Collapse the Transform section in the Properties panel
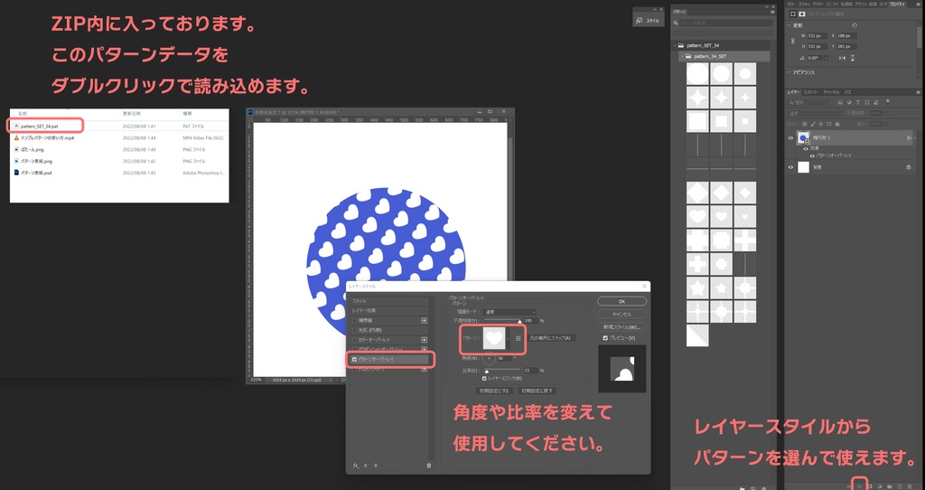The width and height of the screenshot is (925, 490). pyautogui.click(x=789, y=25)
